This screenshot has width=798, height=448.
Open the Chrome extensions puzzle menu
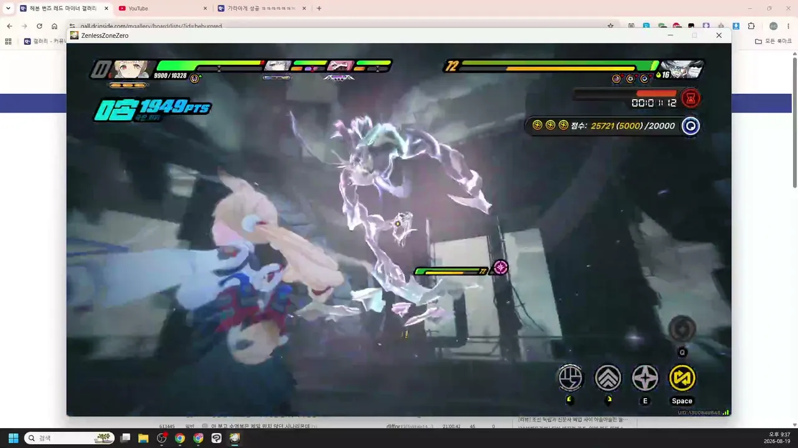(751, 26)
